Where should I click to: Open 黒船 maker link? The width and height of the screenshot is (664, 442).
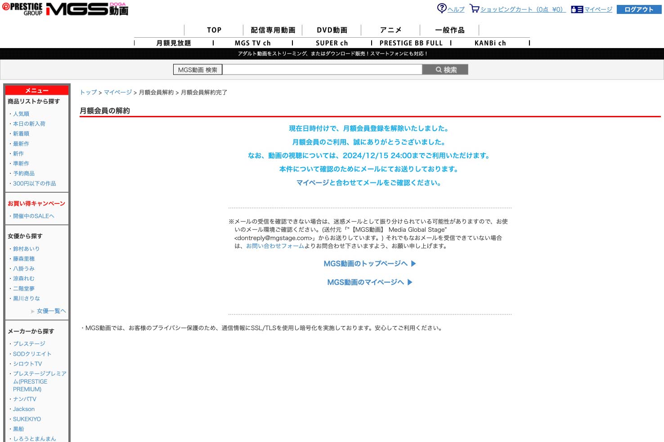[x=18, y=429]
